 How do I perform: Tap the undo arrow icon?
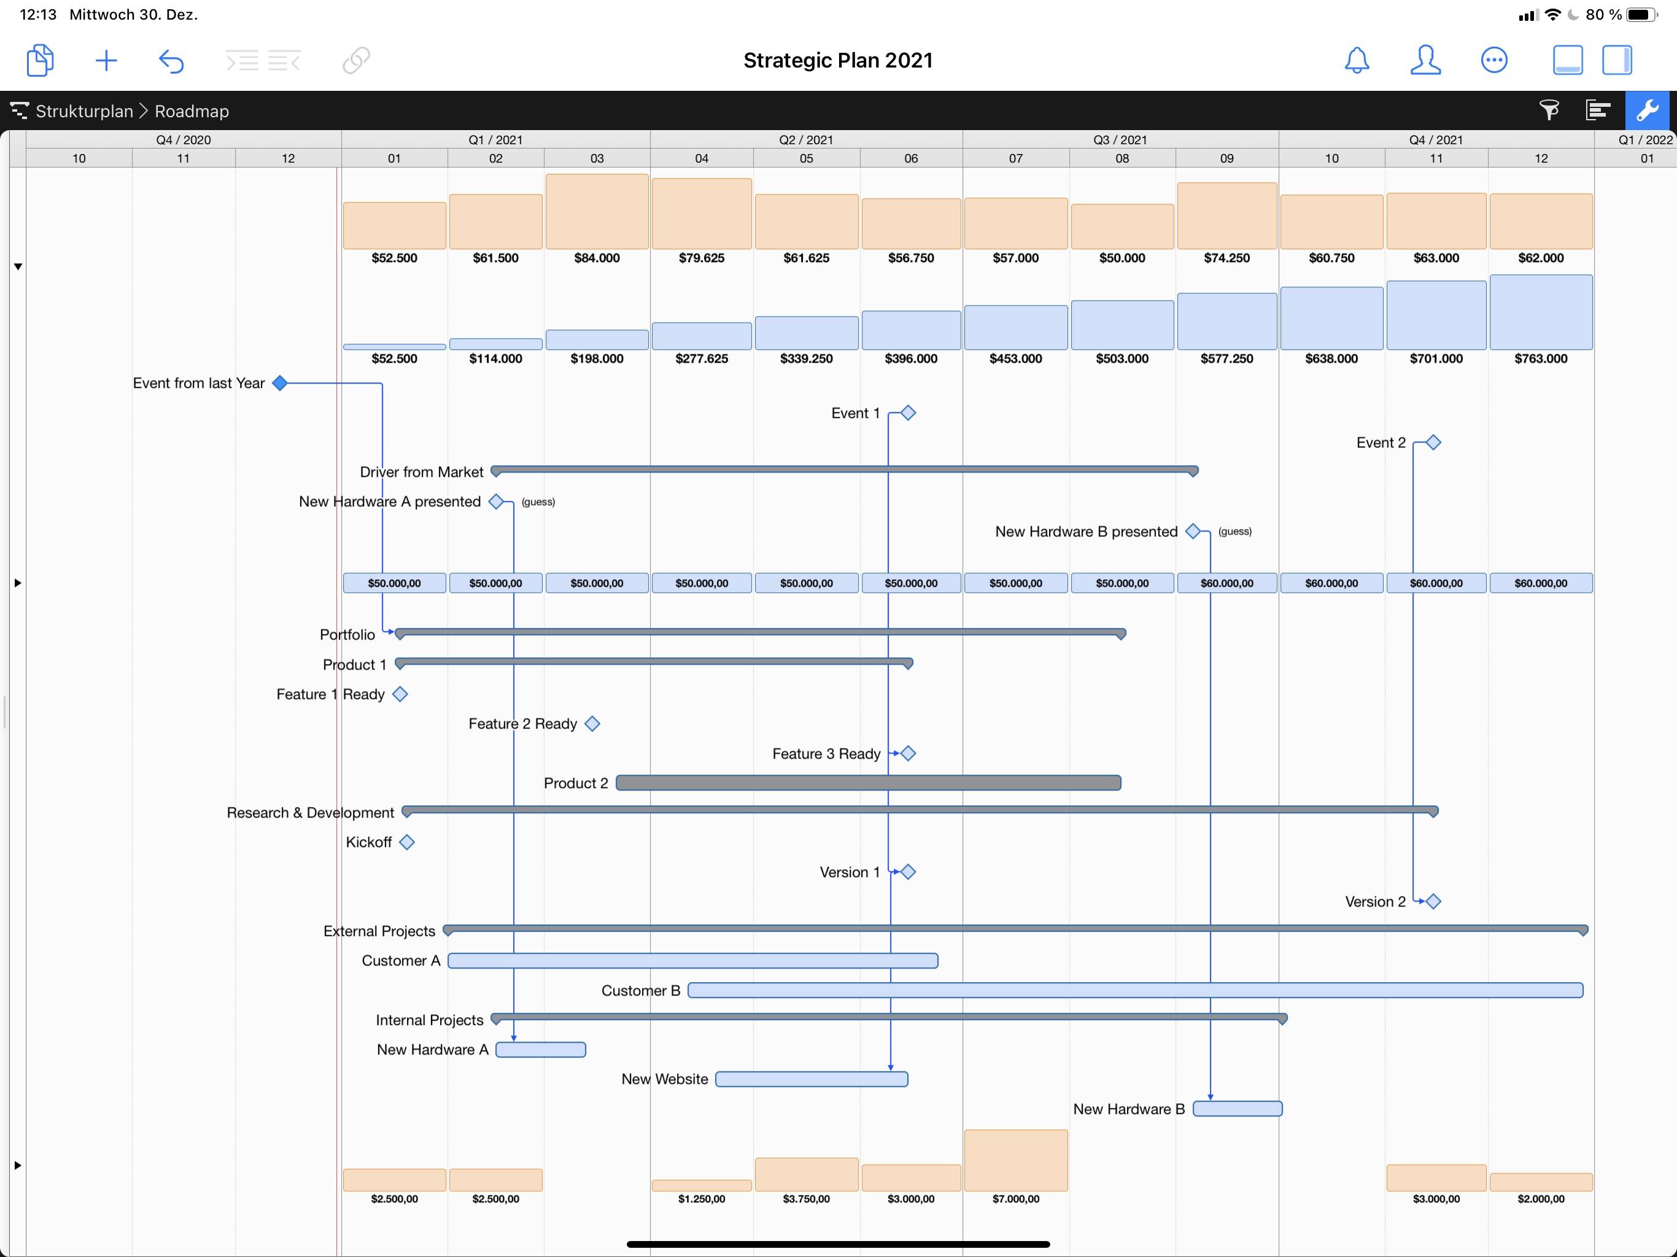pos(171,61)
